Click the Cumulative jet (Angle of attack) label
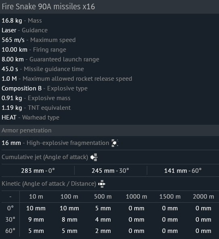This screenshot has height=239, width=219. coord(45,157)
